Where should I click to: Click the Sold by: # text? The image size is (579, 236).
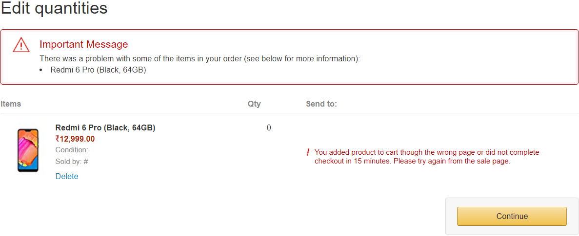click(x=72, y=162)
